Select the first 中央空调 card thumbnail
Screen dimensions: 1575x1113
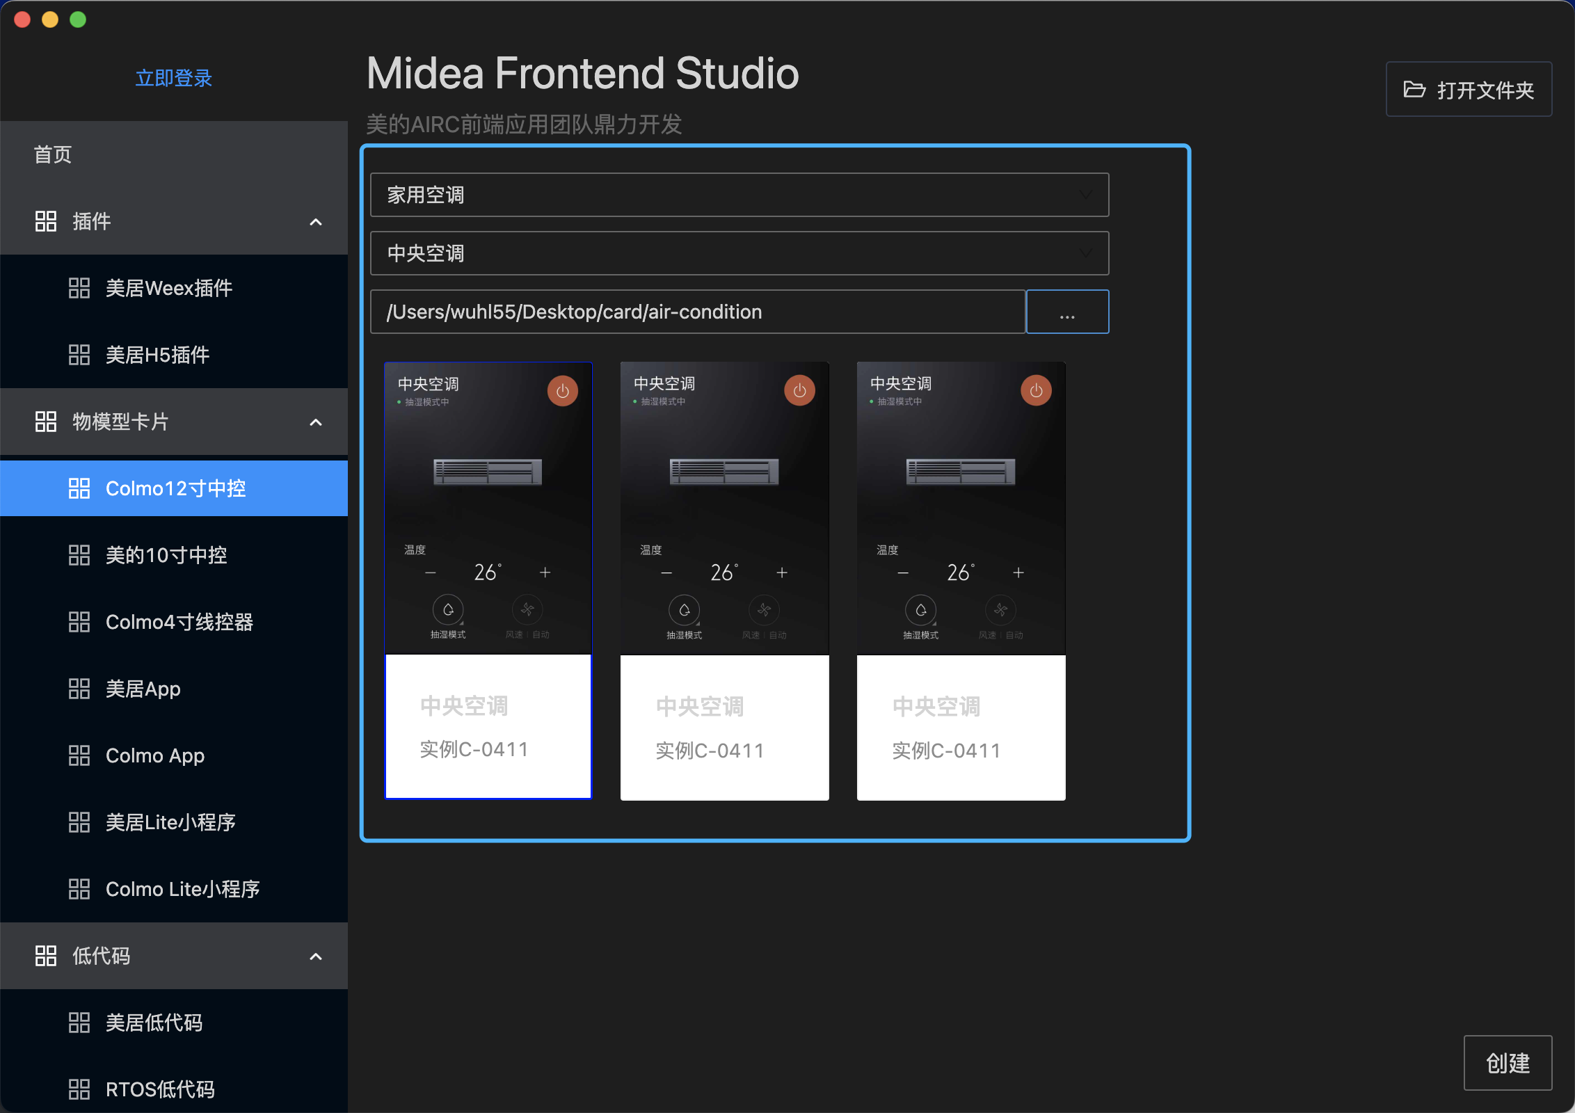[x=488, y=509]
